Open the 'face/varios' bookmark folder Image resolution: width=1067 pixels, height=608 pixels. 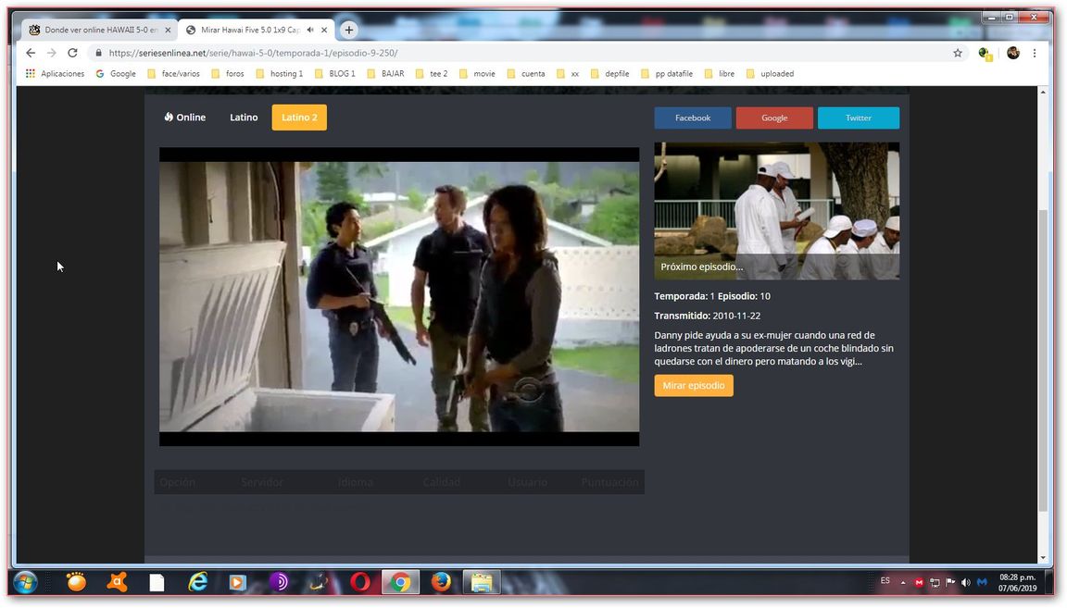tap(173, 73)
